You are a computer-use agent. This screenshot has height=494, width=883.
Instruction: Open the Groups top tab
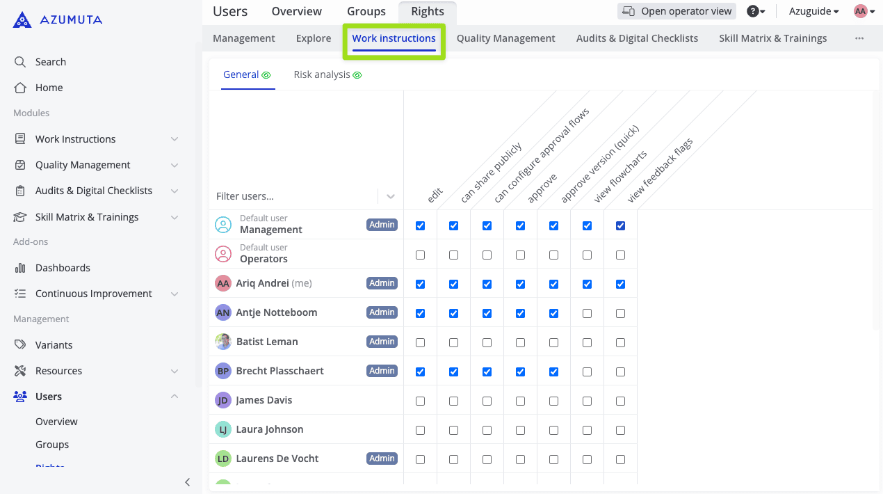click(x=366, y=11)
